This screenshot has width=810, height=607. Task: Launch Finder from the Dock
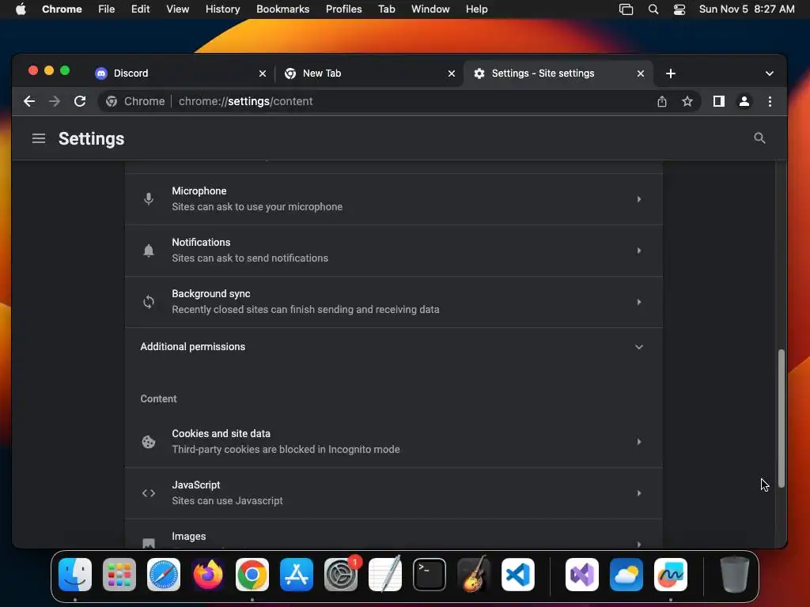(x=75, y=575)
